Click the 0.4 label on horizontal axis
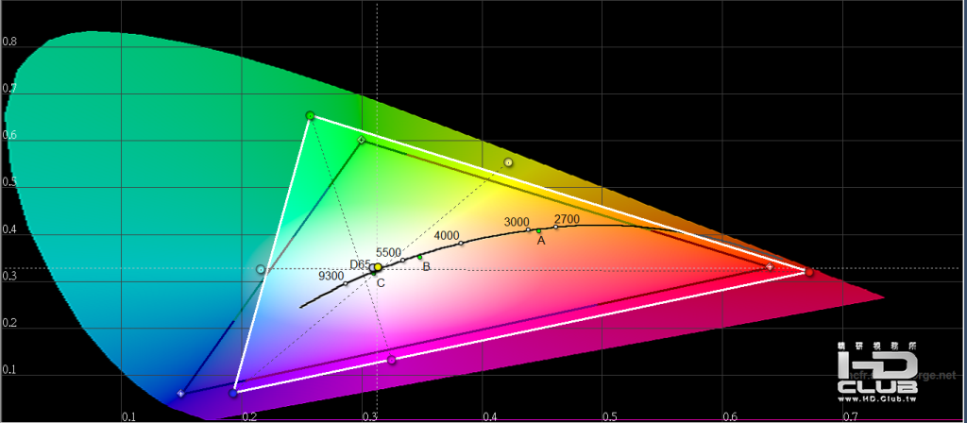967x423 pixels. 490,417
